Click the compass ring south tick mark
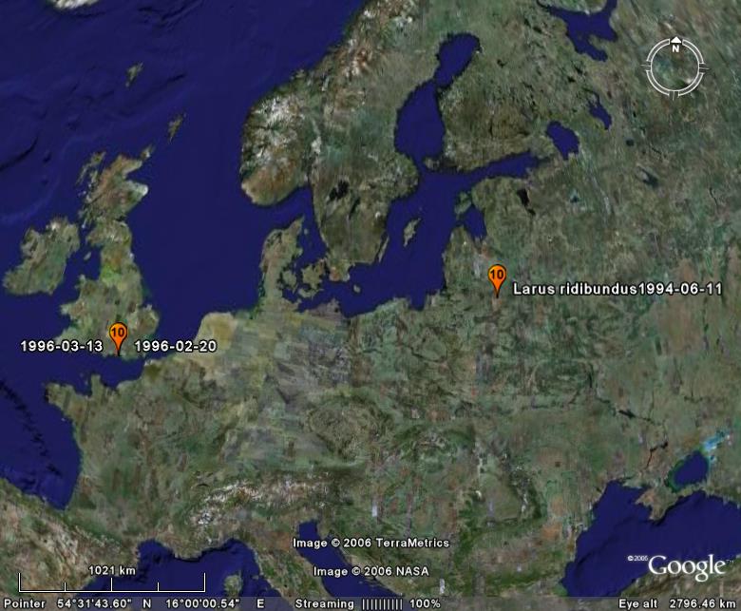The width and height of the screenshot is (741, 611). pos(675,93)
